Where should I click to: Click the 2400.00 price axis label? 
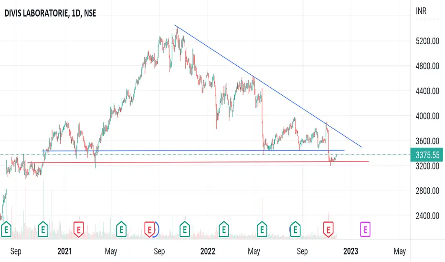427,216
